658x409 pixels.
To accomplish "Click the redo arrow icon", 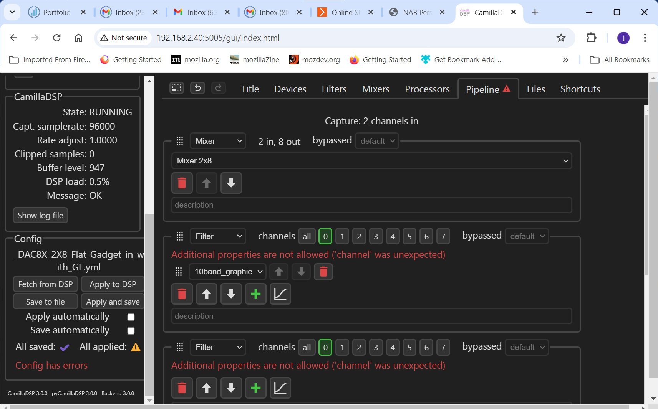I will pyautogui.click(x=218, y=88).
